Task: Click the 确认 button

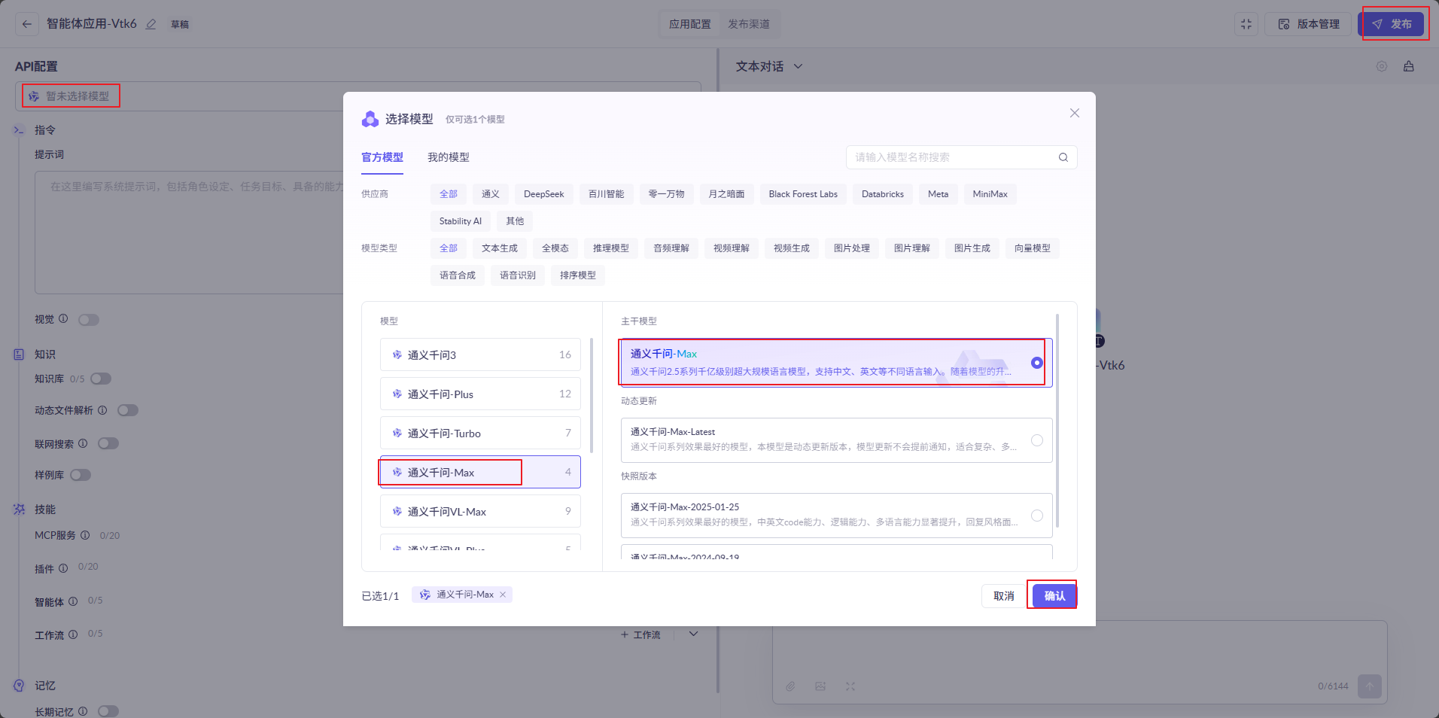Action: 1054,595
